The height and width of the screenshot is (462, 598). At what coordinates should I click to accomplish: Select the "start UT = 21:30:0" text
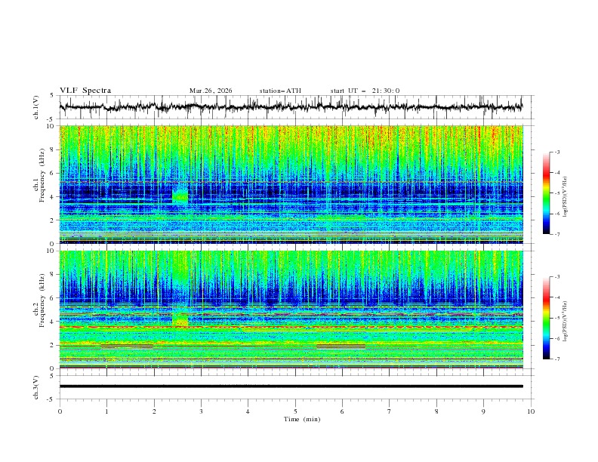365,91
